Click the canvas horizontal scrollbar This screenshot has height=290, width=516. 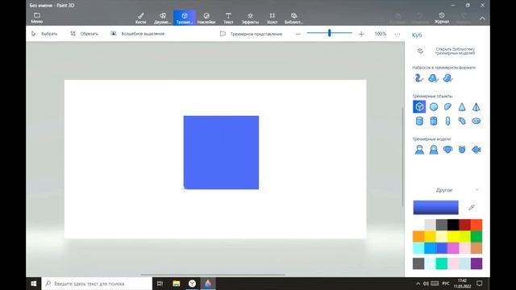(213, 275)
